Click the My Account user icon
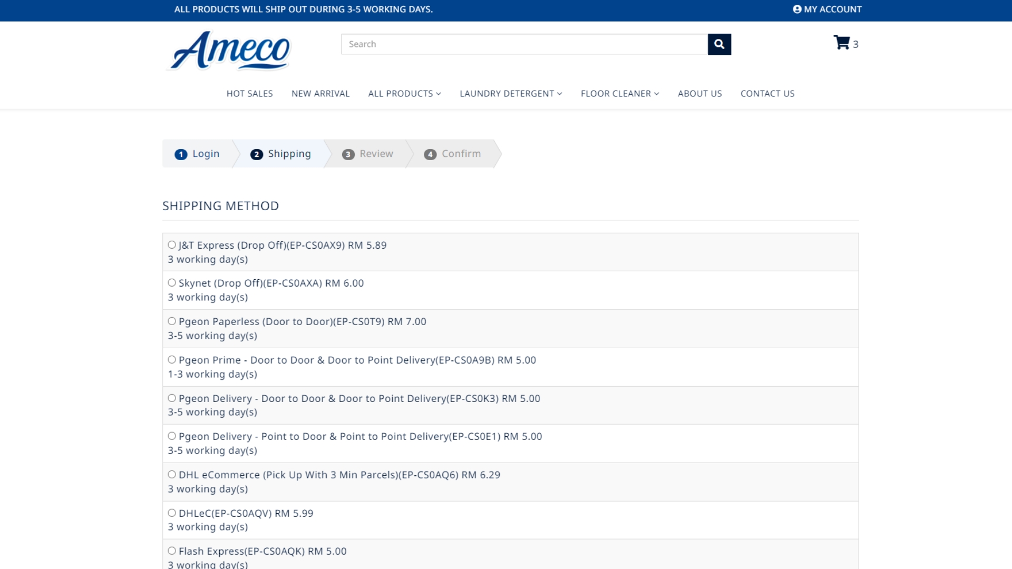 click(x=797, y=9)
